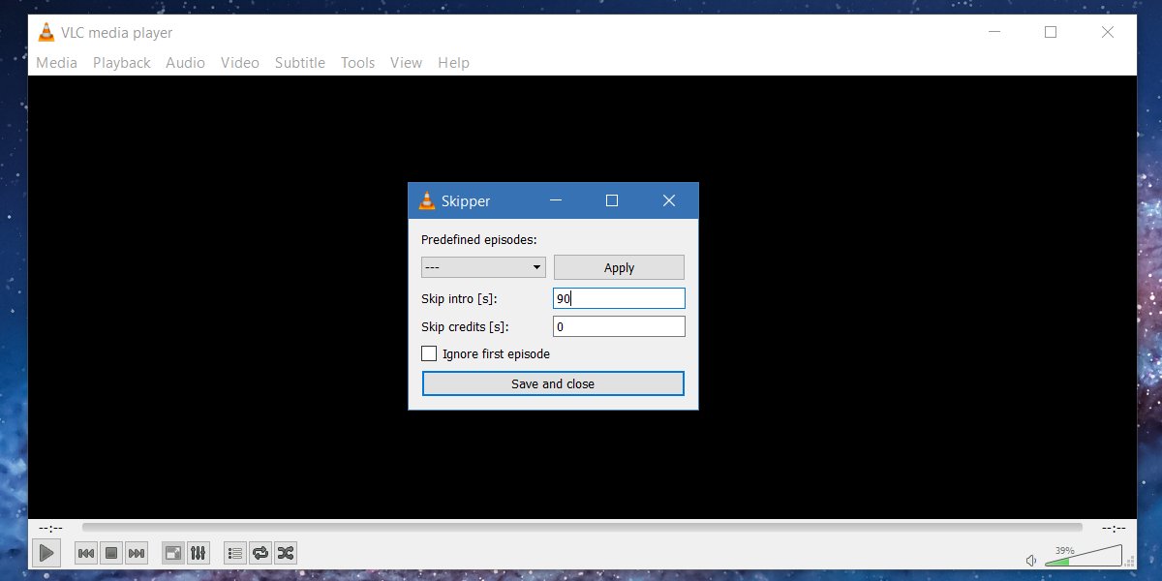Stop playback with the stop button

coord(111,553)
